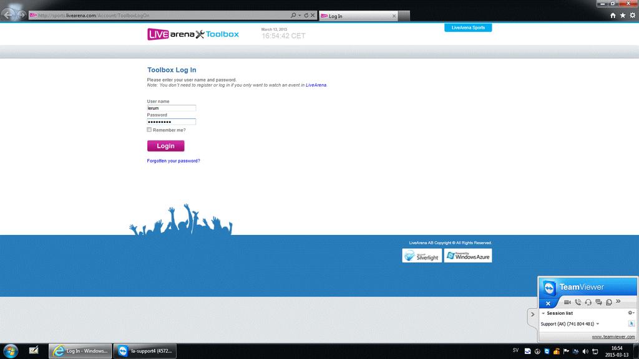
Task: Click the LiveArena Toolbox logo
Action: tap(193, 34)
